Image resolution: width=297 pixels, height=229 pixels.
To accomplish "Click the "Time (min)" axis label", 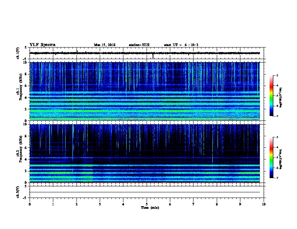I will (150, 208).
